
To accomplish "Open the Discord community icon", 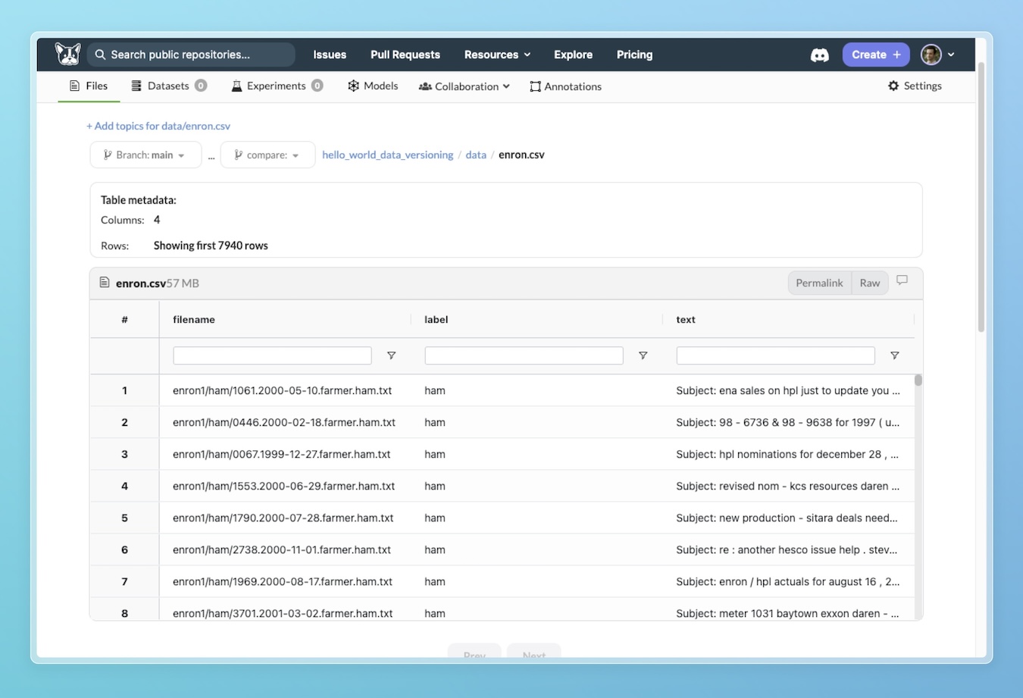I will click(819, 54).
